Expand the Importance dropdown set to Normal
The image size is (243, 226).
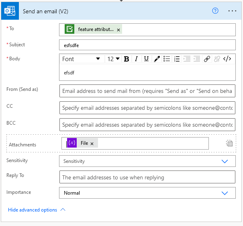pyautogui.click(x=225, y=193)
